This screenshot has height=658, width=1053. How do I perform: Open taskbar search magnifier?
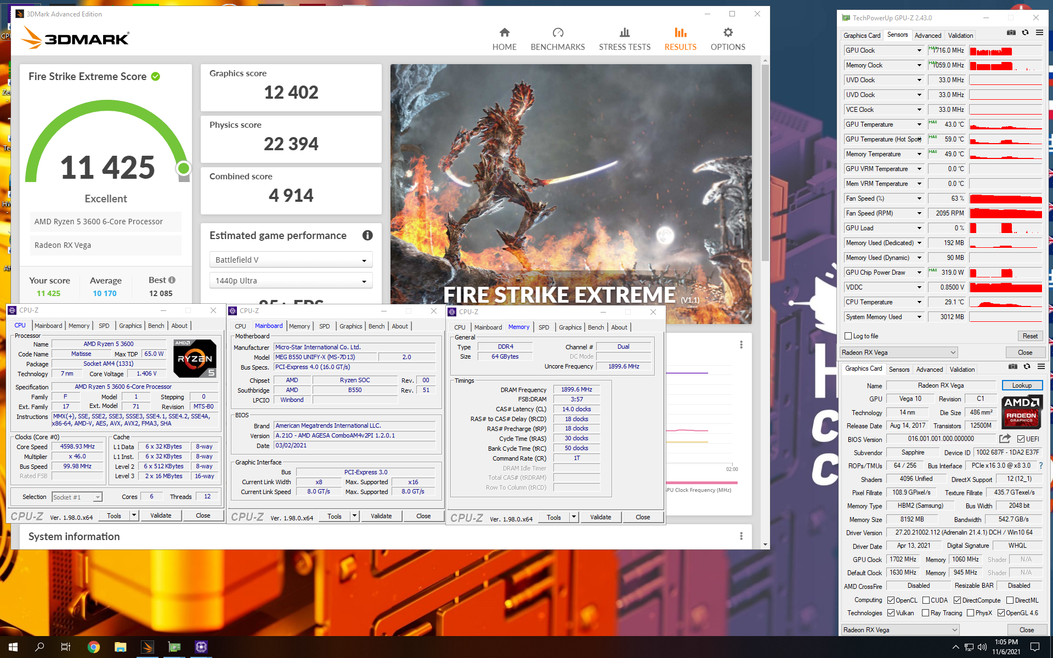click(39, 647)
